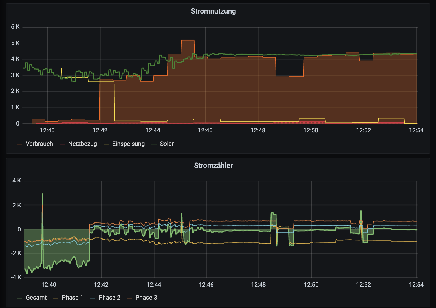Toggle the Phase 2 series legend label
Image resolution: width=436 pixels, height=308 pixels.
pyautogui.click(x=109, y=298)
